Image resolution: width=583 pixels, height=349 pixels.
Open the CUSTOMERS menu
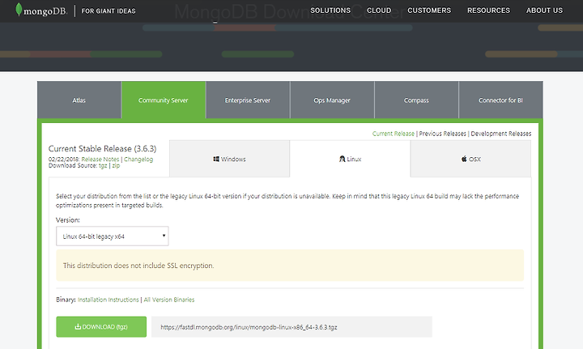pyautogui.click(x=429, y=11)
